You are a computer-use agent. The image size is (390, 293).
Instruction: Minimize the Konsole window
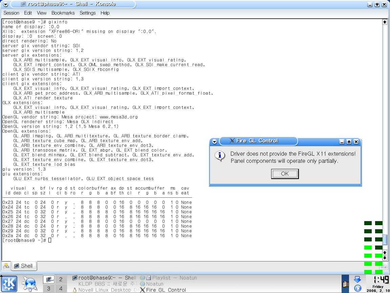[370, 4]
